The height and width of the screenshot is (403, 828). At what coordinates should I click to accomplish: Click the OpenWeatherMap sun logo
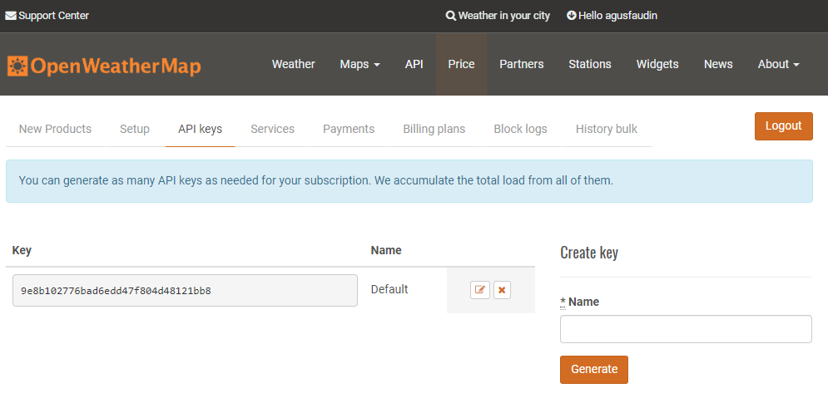[x=17, y=66]
